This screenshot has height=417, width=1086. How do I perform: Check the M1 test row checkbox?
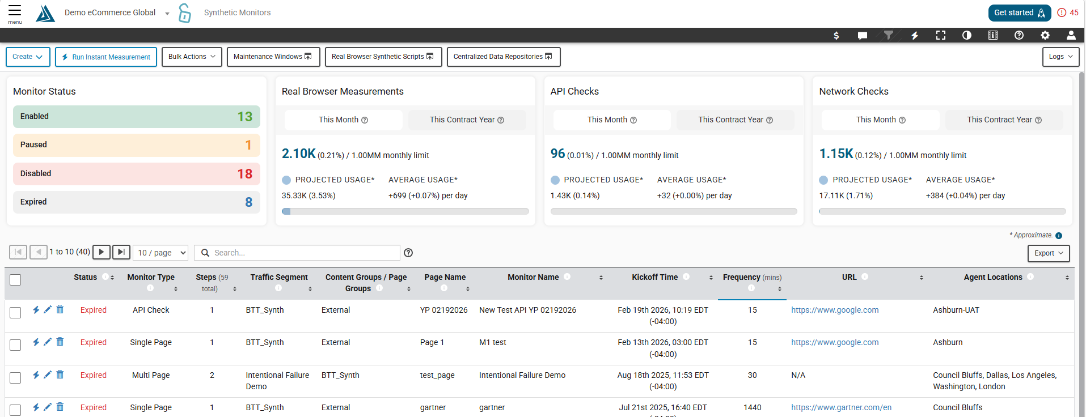[15, 345]
